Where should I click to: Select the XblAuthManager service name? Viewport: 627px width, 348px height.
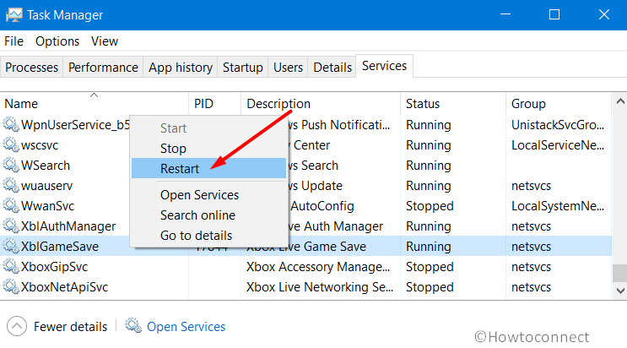click(68, 226)
